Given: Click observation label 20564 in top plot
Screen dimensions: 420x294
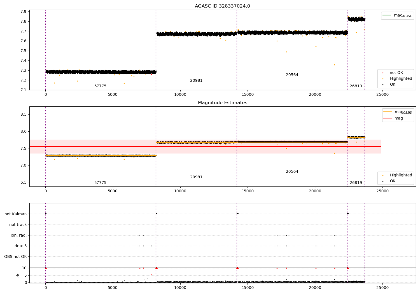Looking at the screenshot, I should 292,75.
